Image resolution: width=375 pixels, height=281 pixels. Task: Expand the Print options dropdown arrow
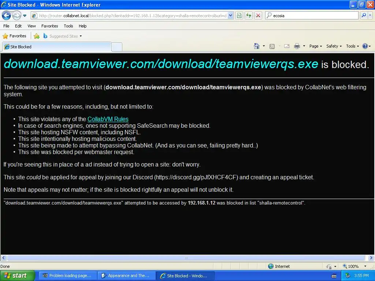304,46
